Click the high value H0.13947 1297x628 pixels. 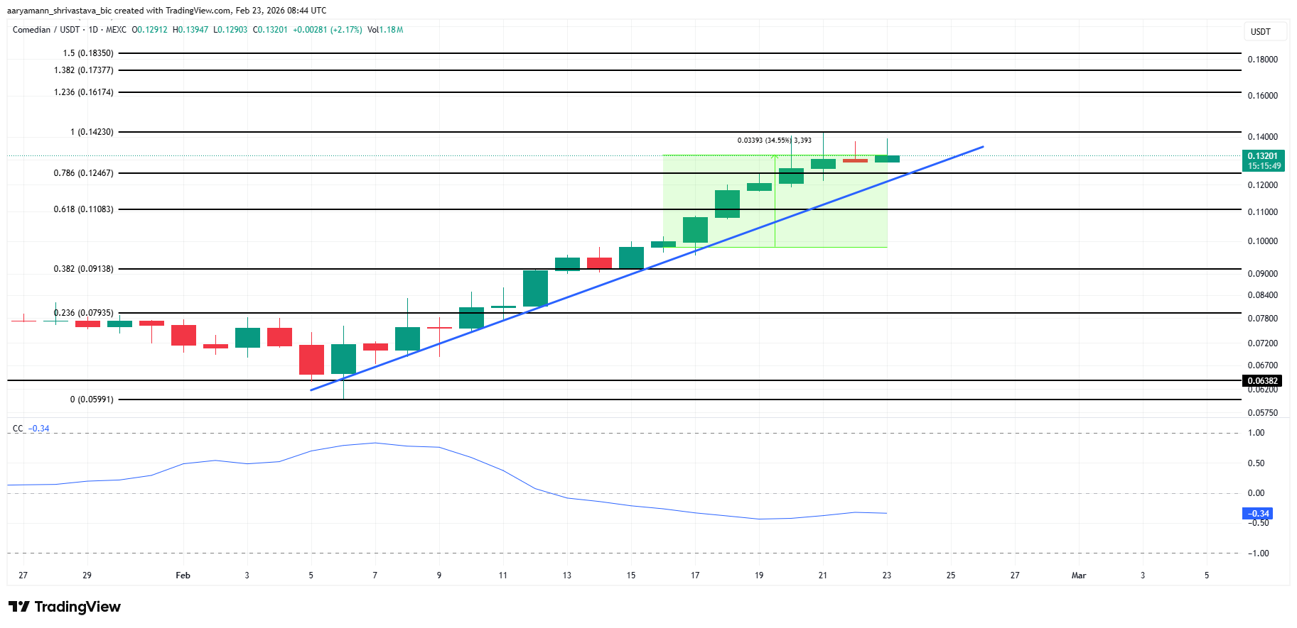click(x=190, y=30)
